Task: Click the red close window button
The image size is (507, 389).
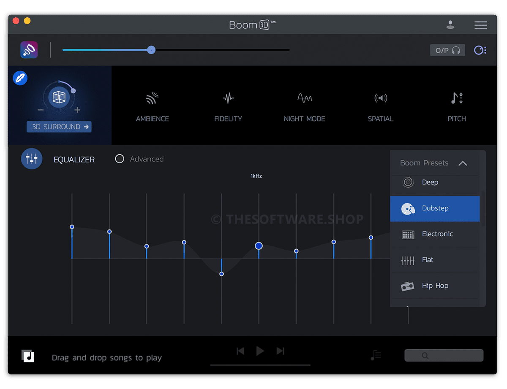Action: 16,21
